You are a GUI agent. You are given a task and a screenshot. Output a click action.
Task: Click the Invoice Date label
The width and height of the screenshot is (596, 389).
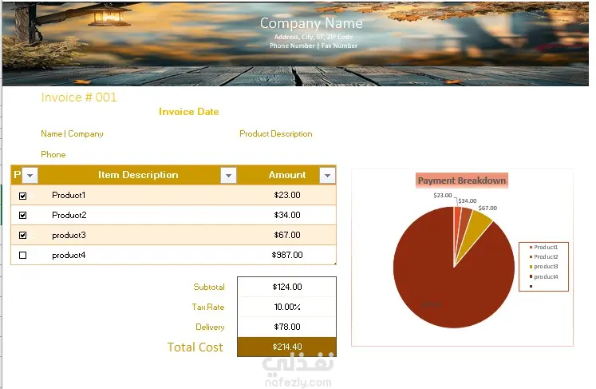pyautogui.click(x=189, y=112)
